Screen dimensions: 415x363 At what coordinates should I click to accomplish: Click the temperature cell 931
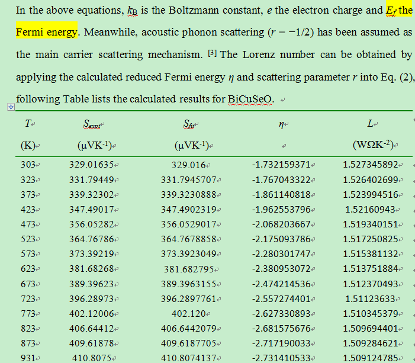(x=28, y=358)
